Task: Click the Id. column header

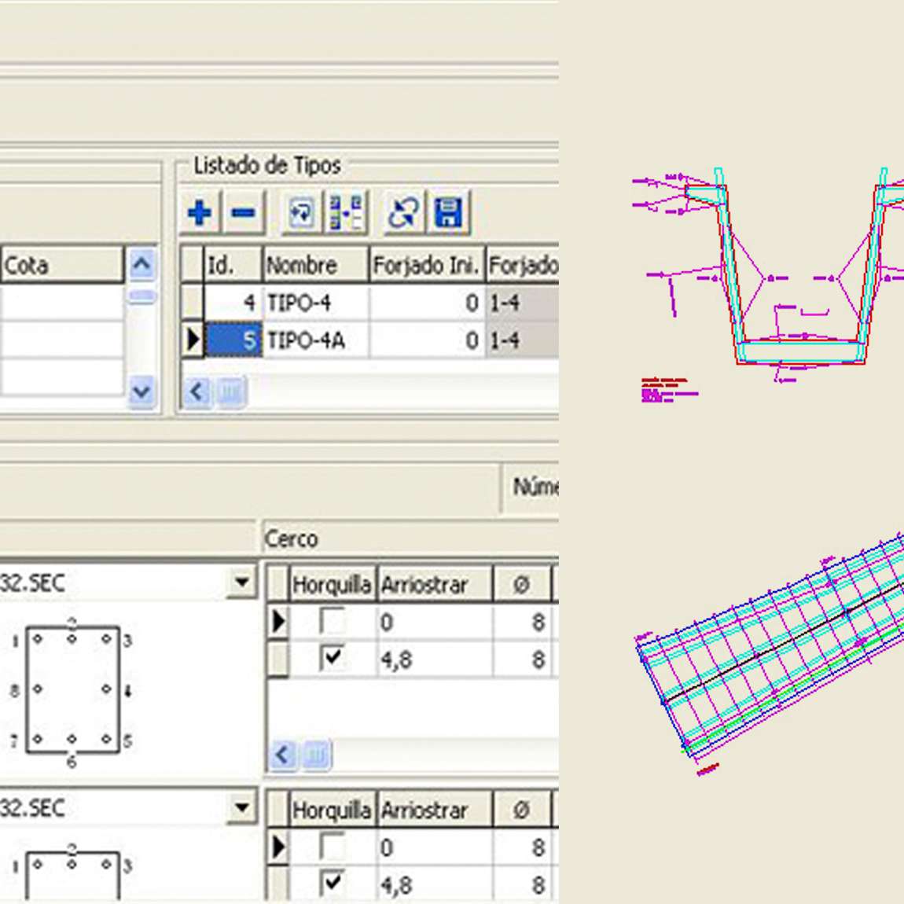Action: pyautogui.click(x=233, y=265)
